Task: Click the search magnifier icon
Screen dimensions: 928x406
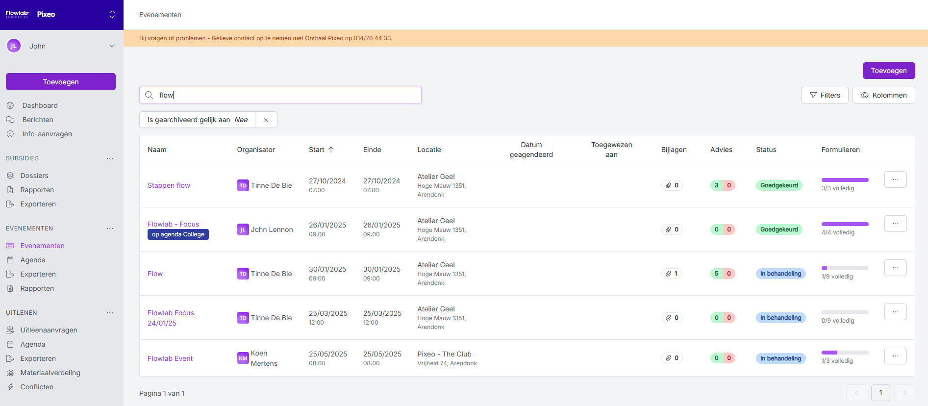Action: point(149,95)
